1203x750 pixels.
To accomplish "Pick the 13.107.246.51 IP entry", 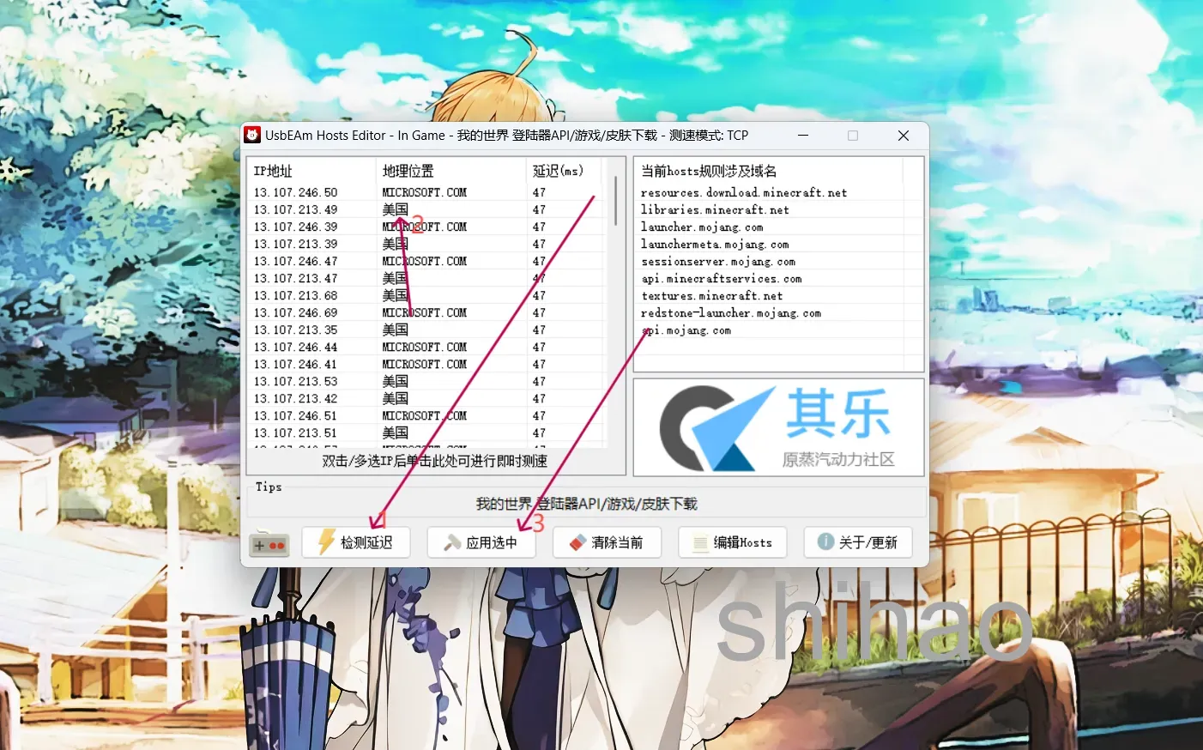I will (296, 416).
